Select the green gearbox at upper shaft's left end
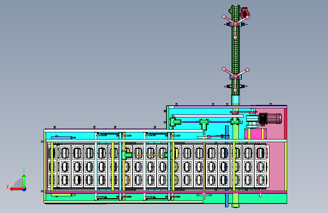This screenshot has height=213, width=328. click(x=175, y=122)
